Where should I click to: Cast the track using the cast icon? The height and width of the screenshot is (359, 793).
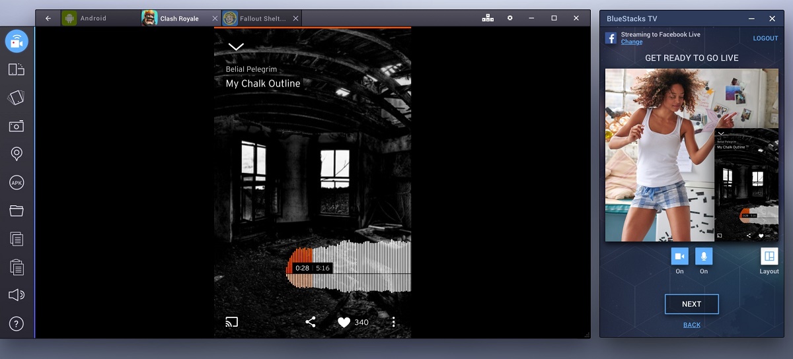(231, 322)
